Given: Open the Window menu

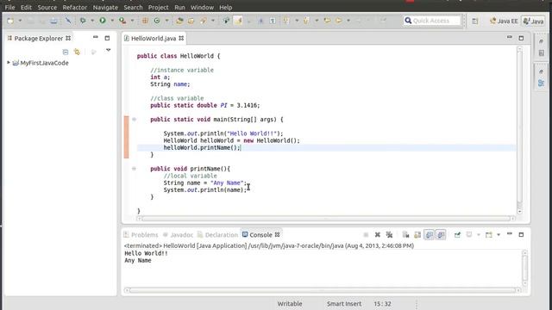Looking at the screenshot, I should click(202, 7).
